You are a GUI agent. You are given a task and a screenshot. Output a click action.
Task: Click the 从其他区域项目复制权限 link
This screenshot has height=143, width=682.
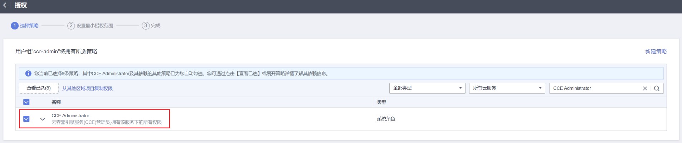tap(87, 88)
